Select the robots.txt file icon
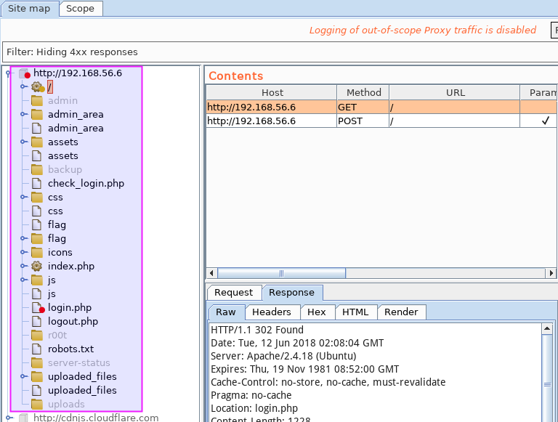 [36, 349]
